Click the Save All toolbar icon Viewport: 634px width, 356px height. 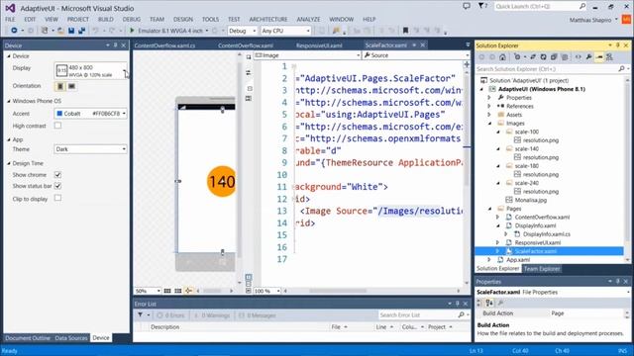point(81,31)
